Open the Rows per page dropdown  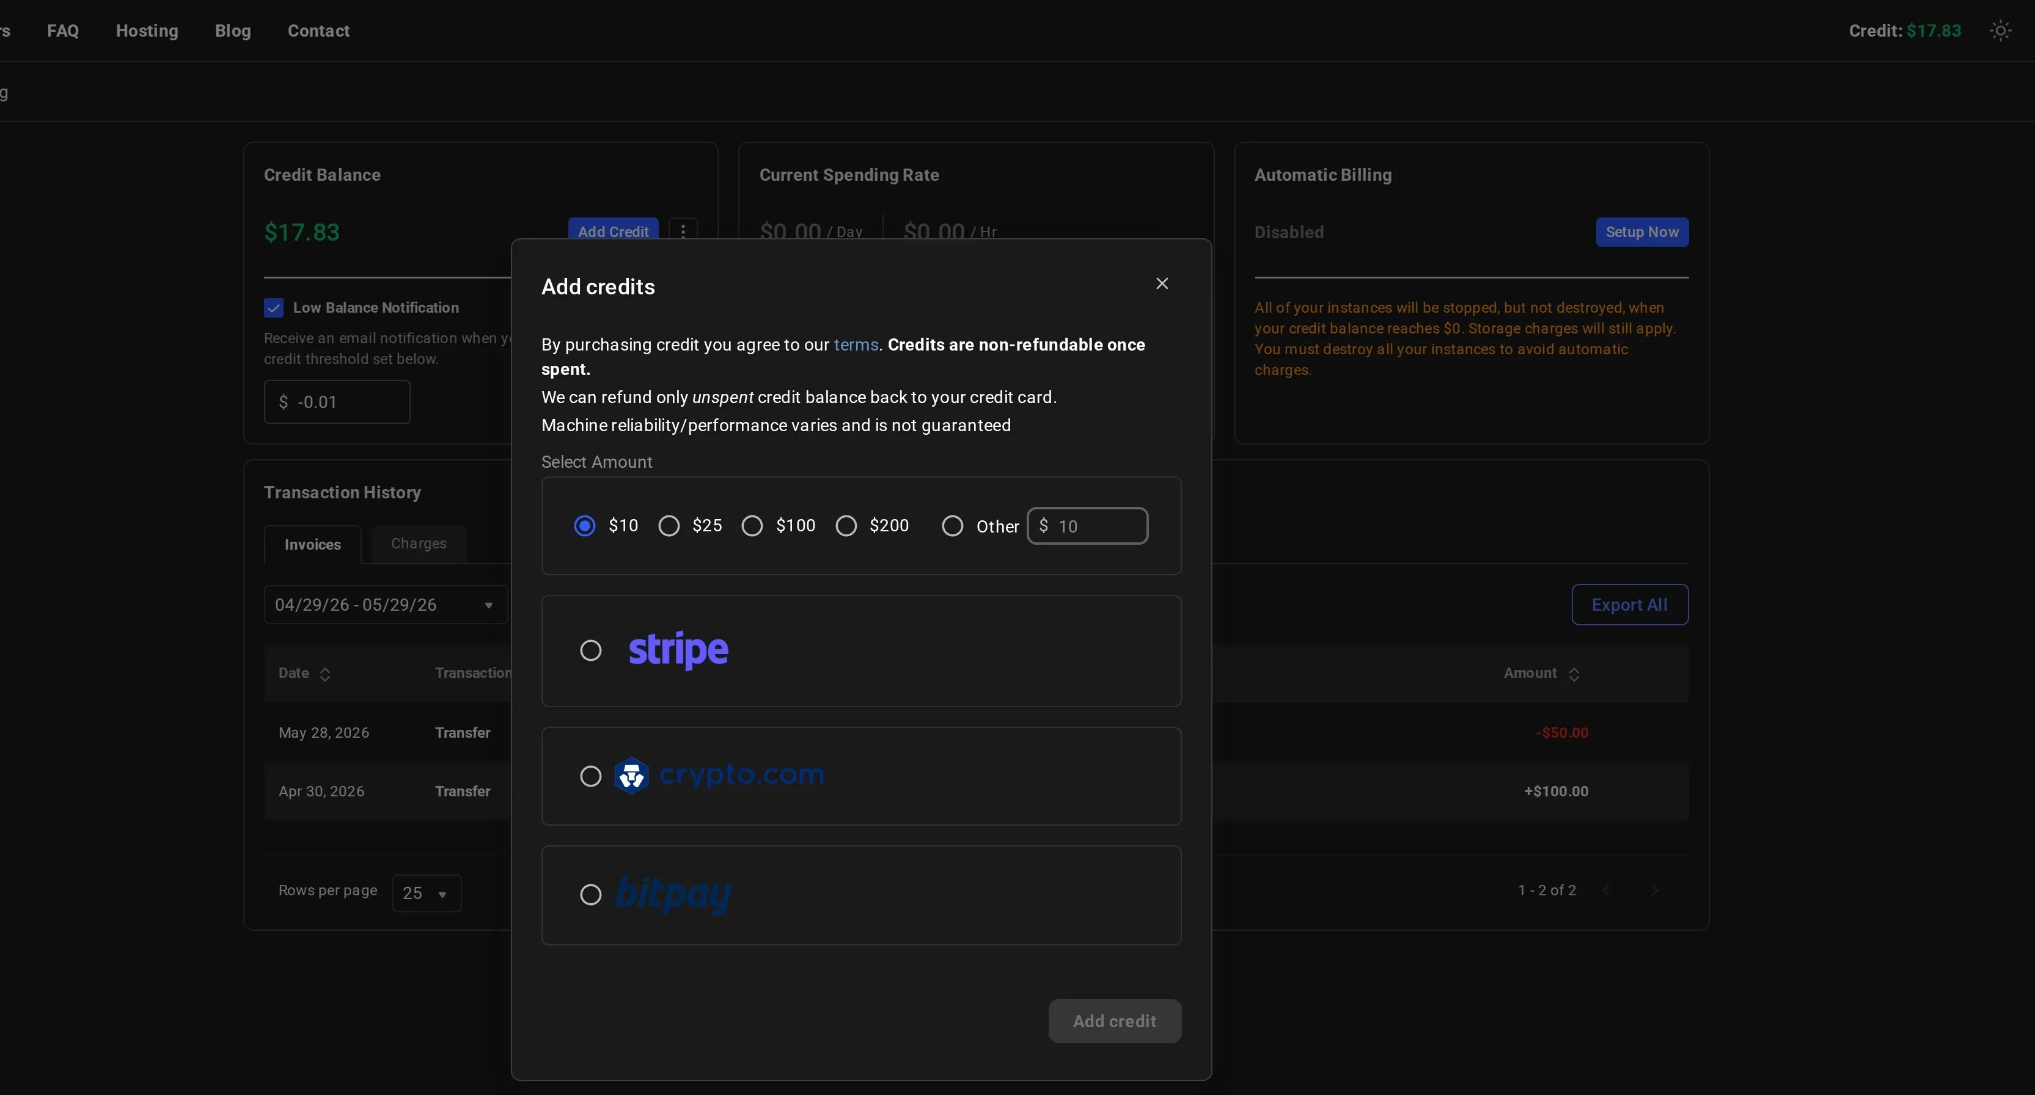coord(427,893)
